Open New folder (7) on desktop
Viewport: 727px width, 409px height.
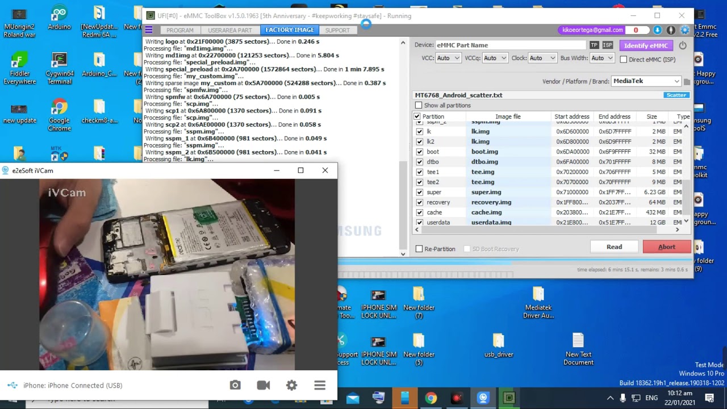point(419,302)
